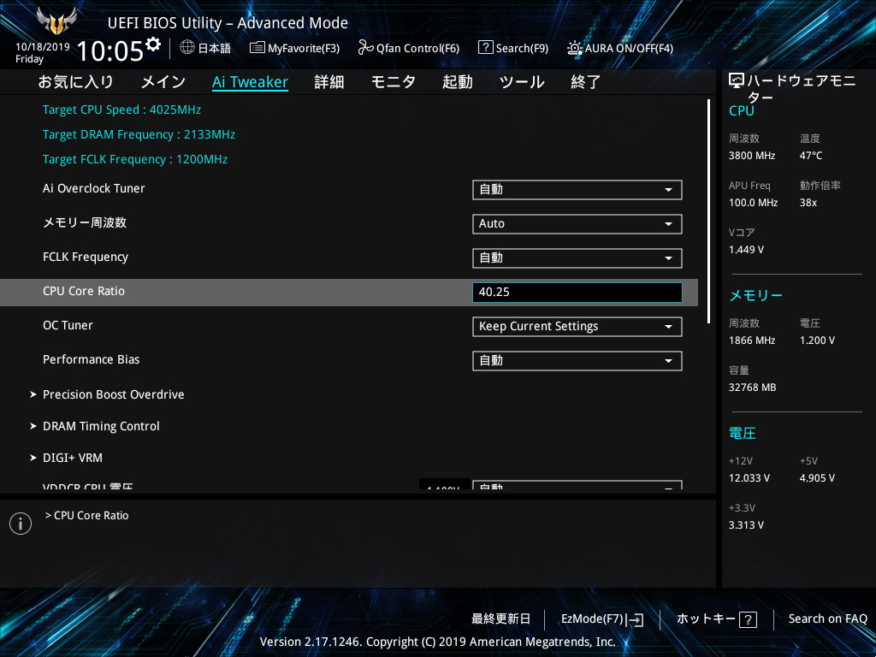The width and height of the screenshot is (876, 657).
Task: Click the Vコア value 1.449 V
Action: (746, 250)
